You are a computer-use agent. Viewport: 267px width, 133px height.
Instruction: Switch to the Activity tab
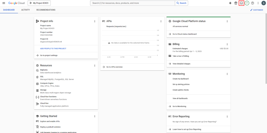click(x=26, y=10)
